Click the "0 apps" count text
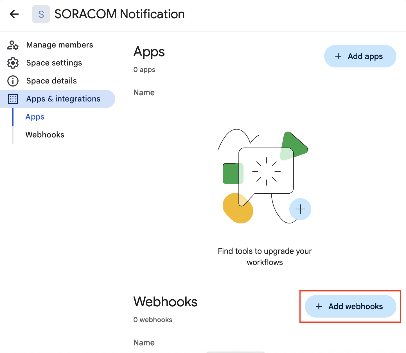This screenshot has width=406, height=353. (144, 70)
